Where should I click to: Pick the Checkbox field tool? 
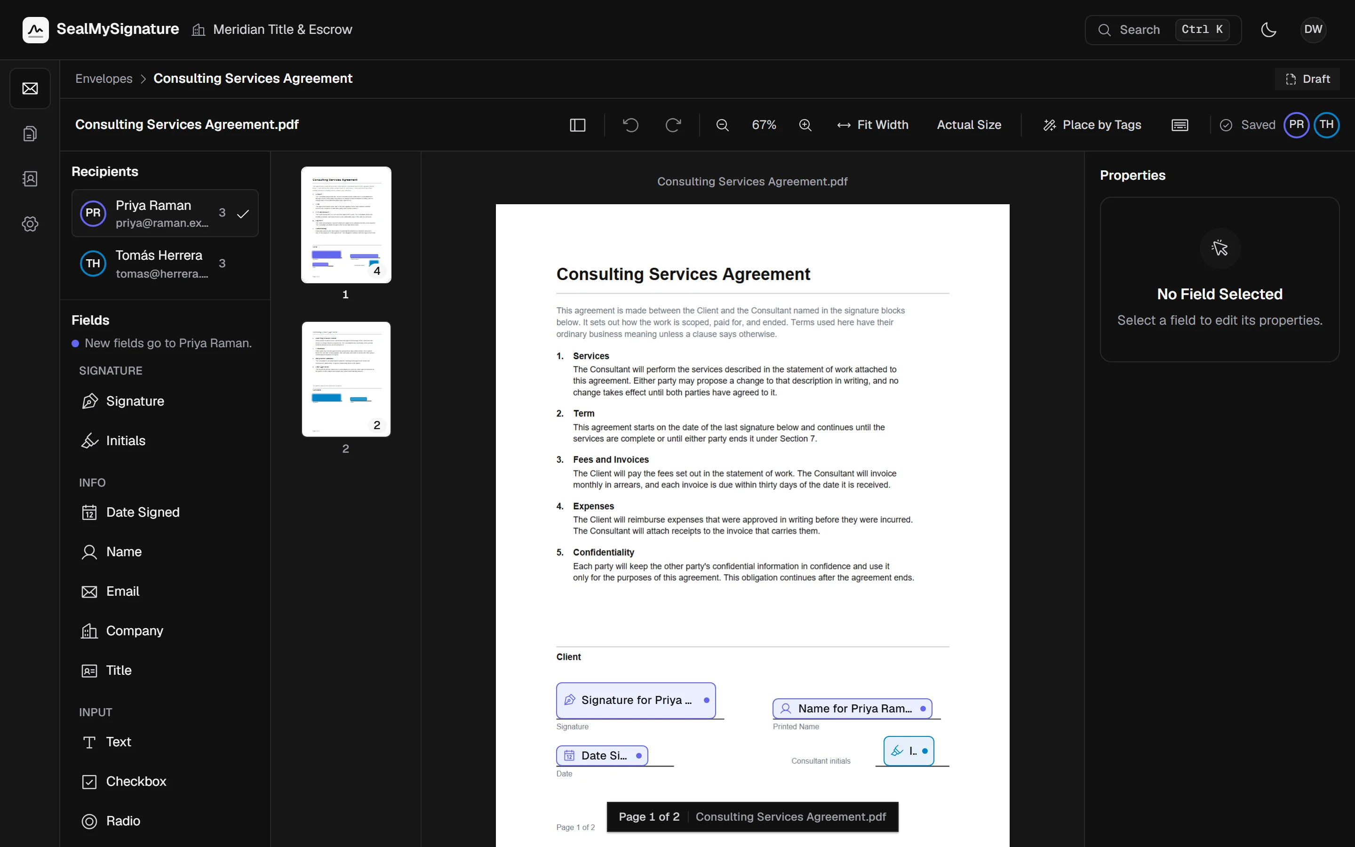pos(165,782)
